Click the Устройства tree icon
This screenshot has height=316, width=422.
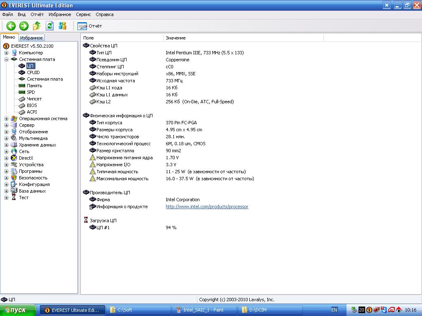tap(14, 165)
